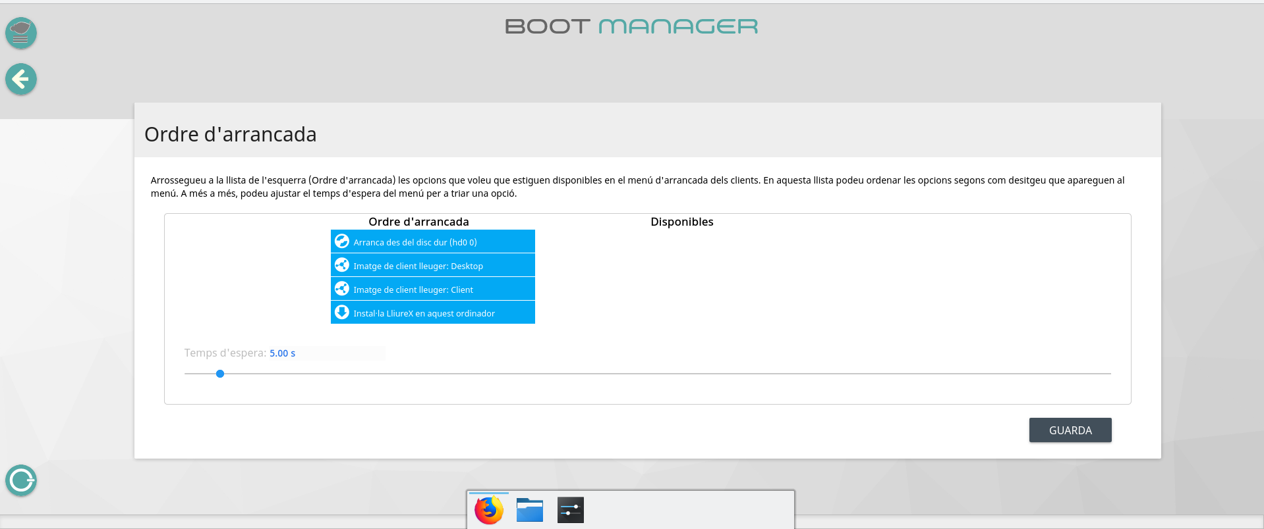Open Firefox from the taskbar

point(489,511)
